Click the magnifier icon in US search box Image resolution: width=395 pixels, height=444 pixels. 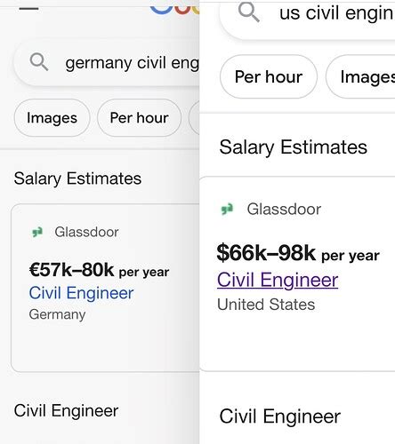[249, 12]
